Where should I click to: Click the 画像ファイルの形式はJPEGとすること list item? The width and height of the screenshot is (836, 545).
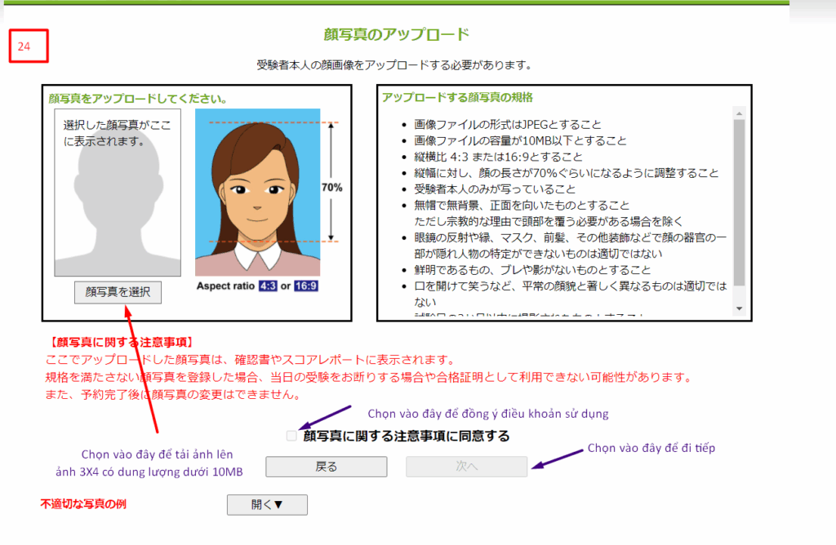508,125
